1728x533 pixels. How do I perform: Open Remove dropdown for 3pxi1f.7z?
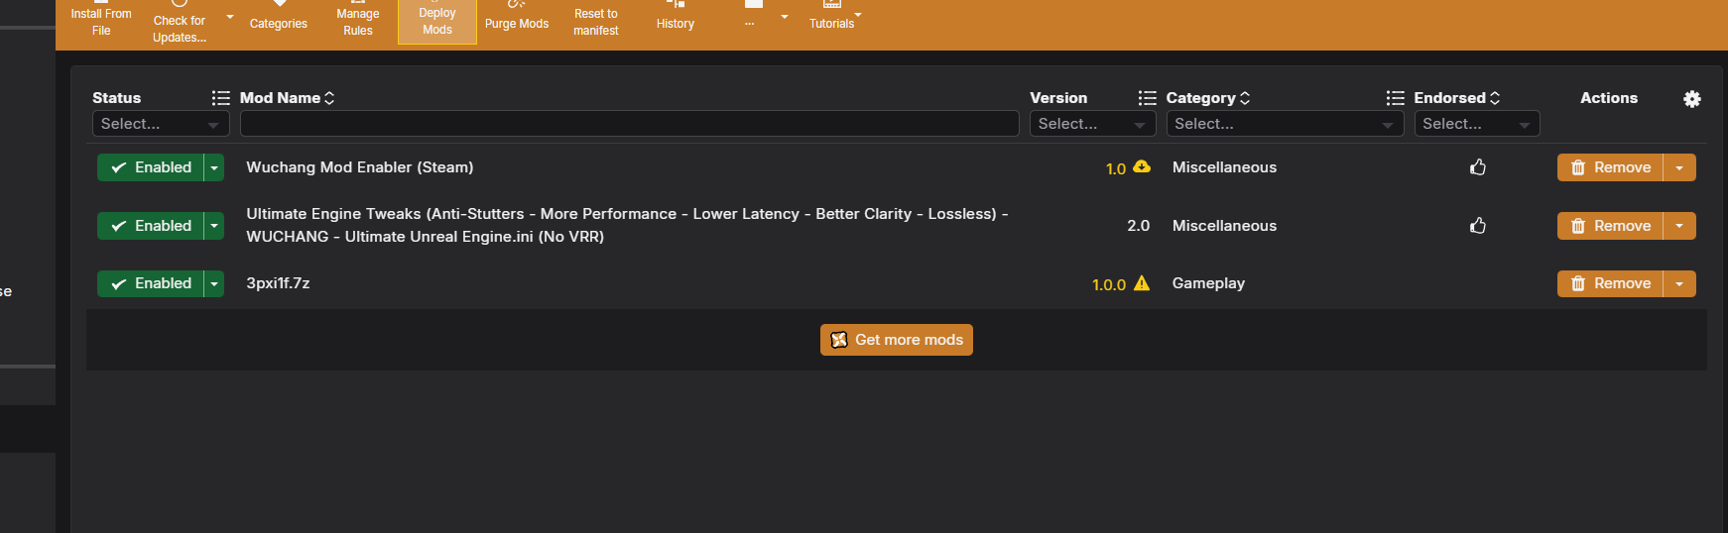[x=1679, y=283]
